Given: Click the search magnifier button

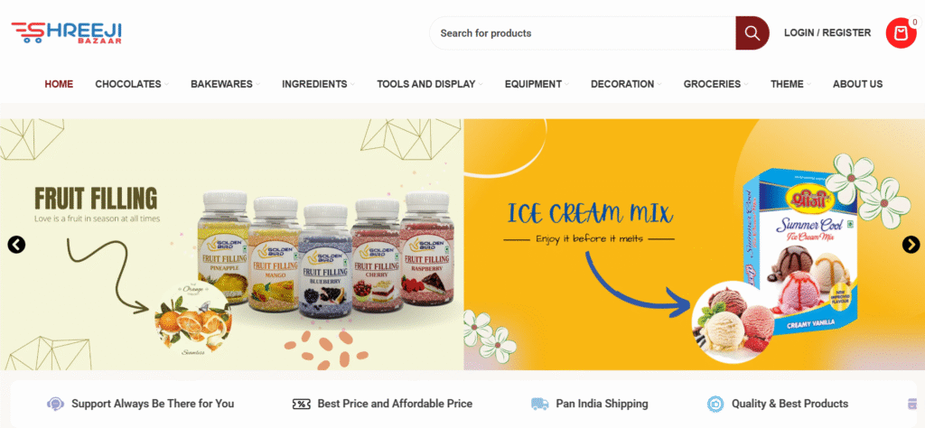Looking at the screenshot, I should (752, 33).
